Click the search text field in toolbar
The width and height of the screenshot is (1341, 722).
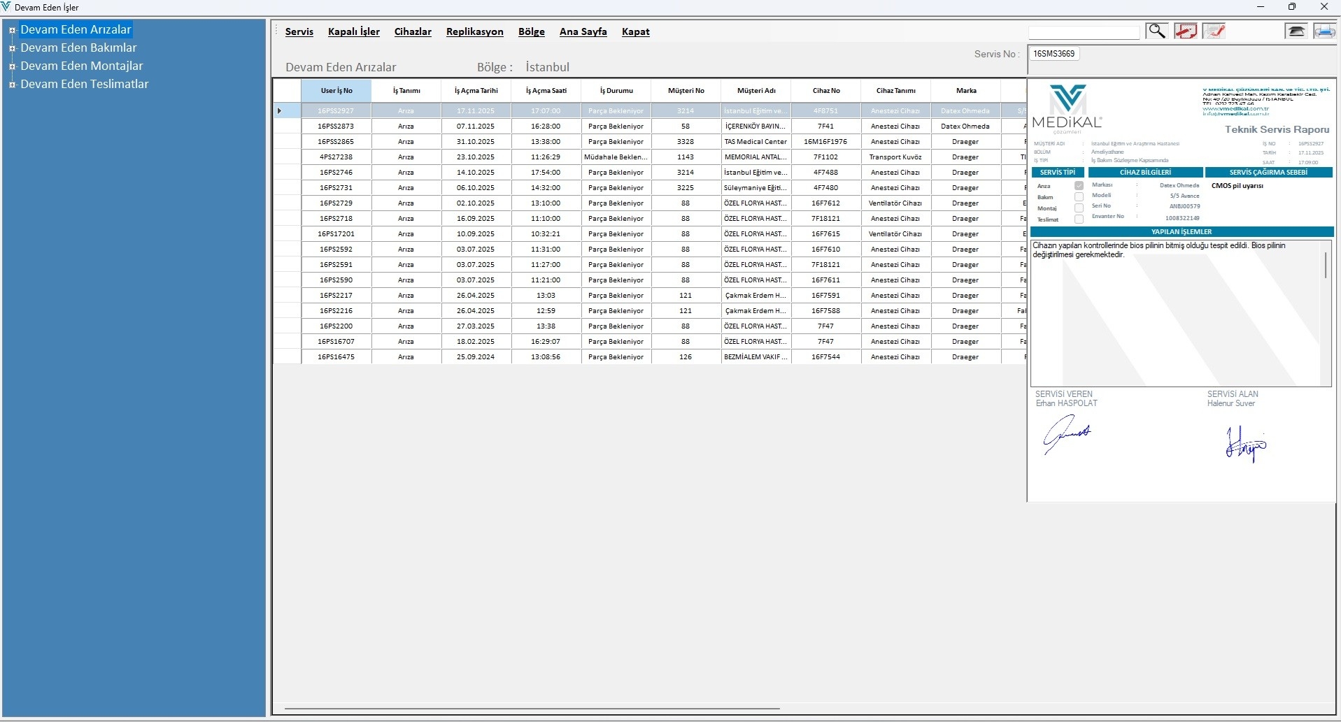pyautogui.click(x=1084, y=32)
